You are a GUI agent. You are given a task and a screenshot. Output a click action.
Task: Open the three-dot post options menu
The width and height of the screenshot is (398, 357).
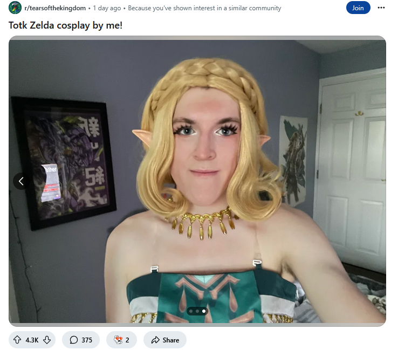(x=381, y=8)
